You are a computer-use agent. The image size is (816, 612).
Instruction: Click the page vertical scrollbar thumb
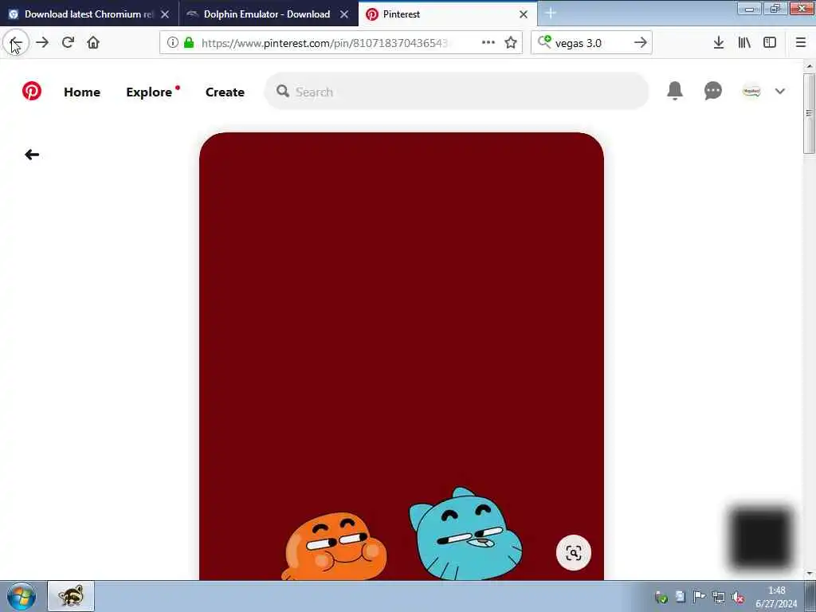click(809, 113)
